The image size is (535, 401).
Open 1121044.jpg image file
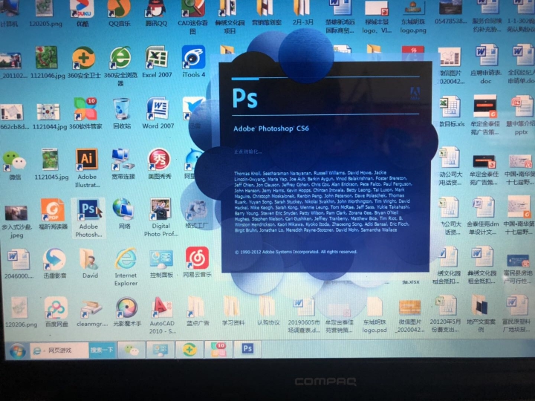tap(49, 117)
